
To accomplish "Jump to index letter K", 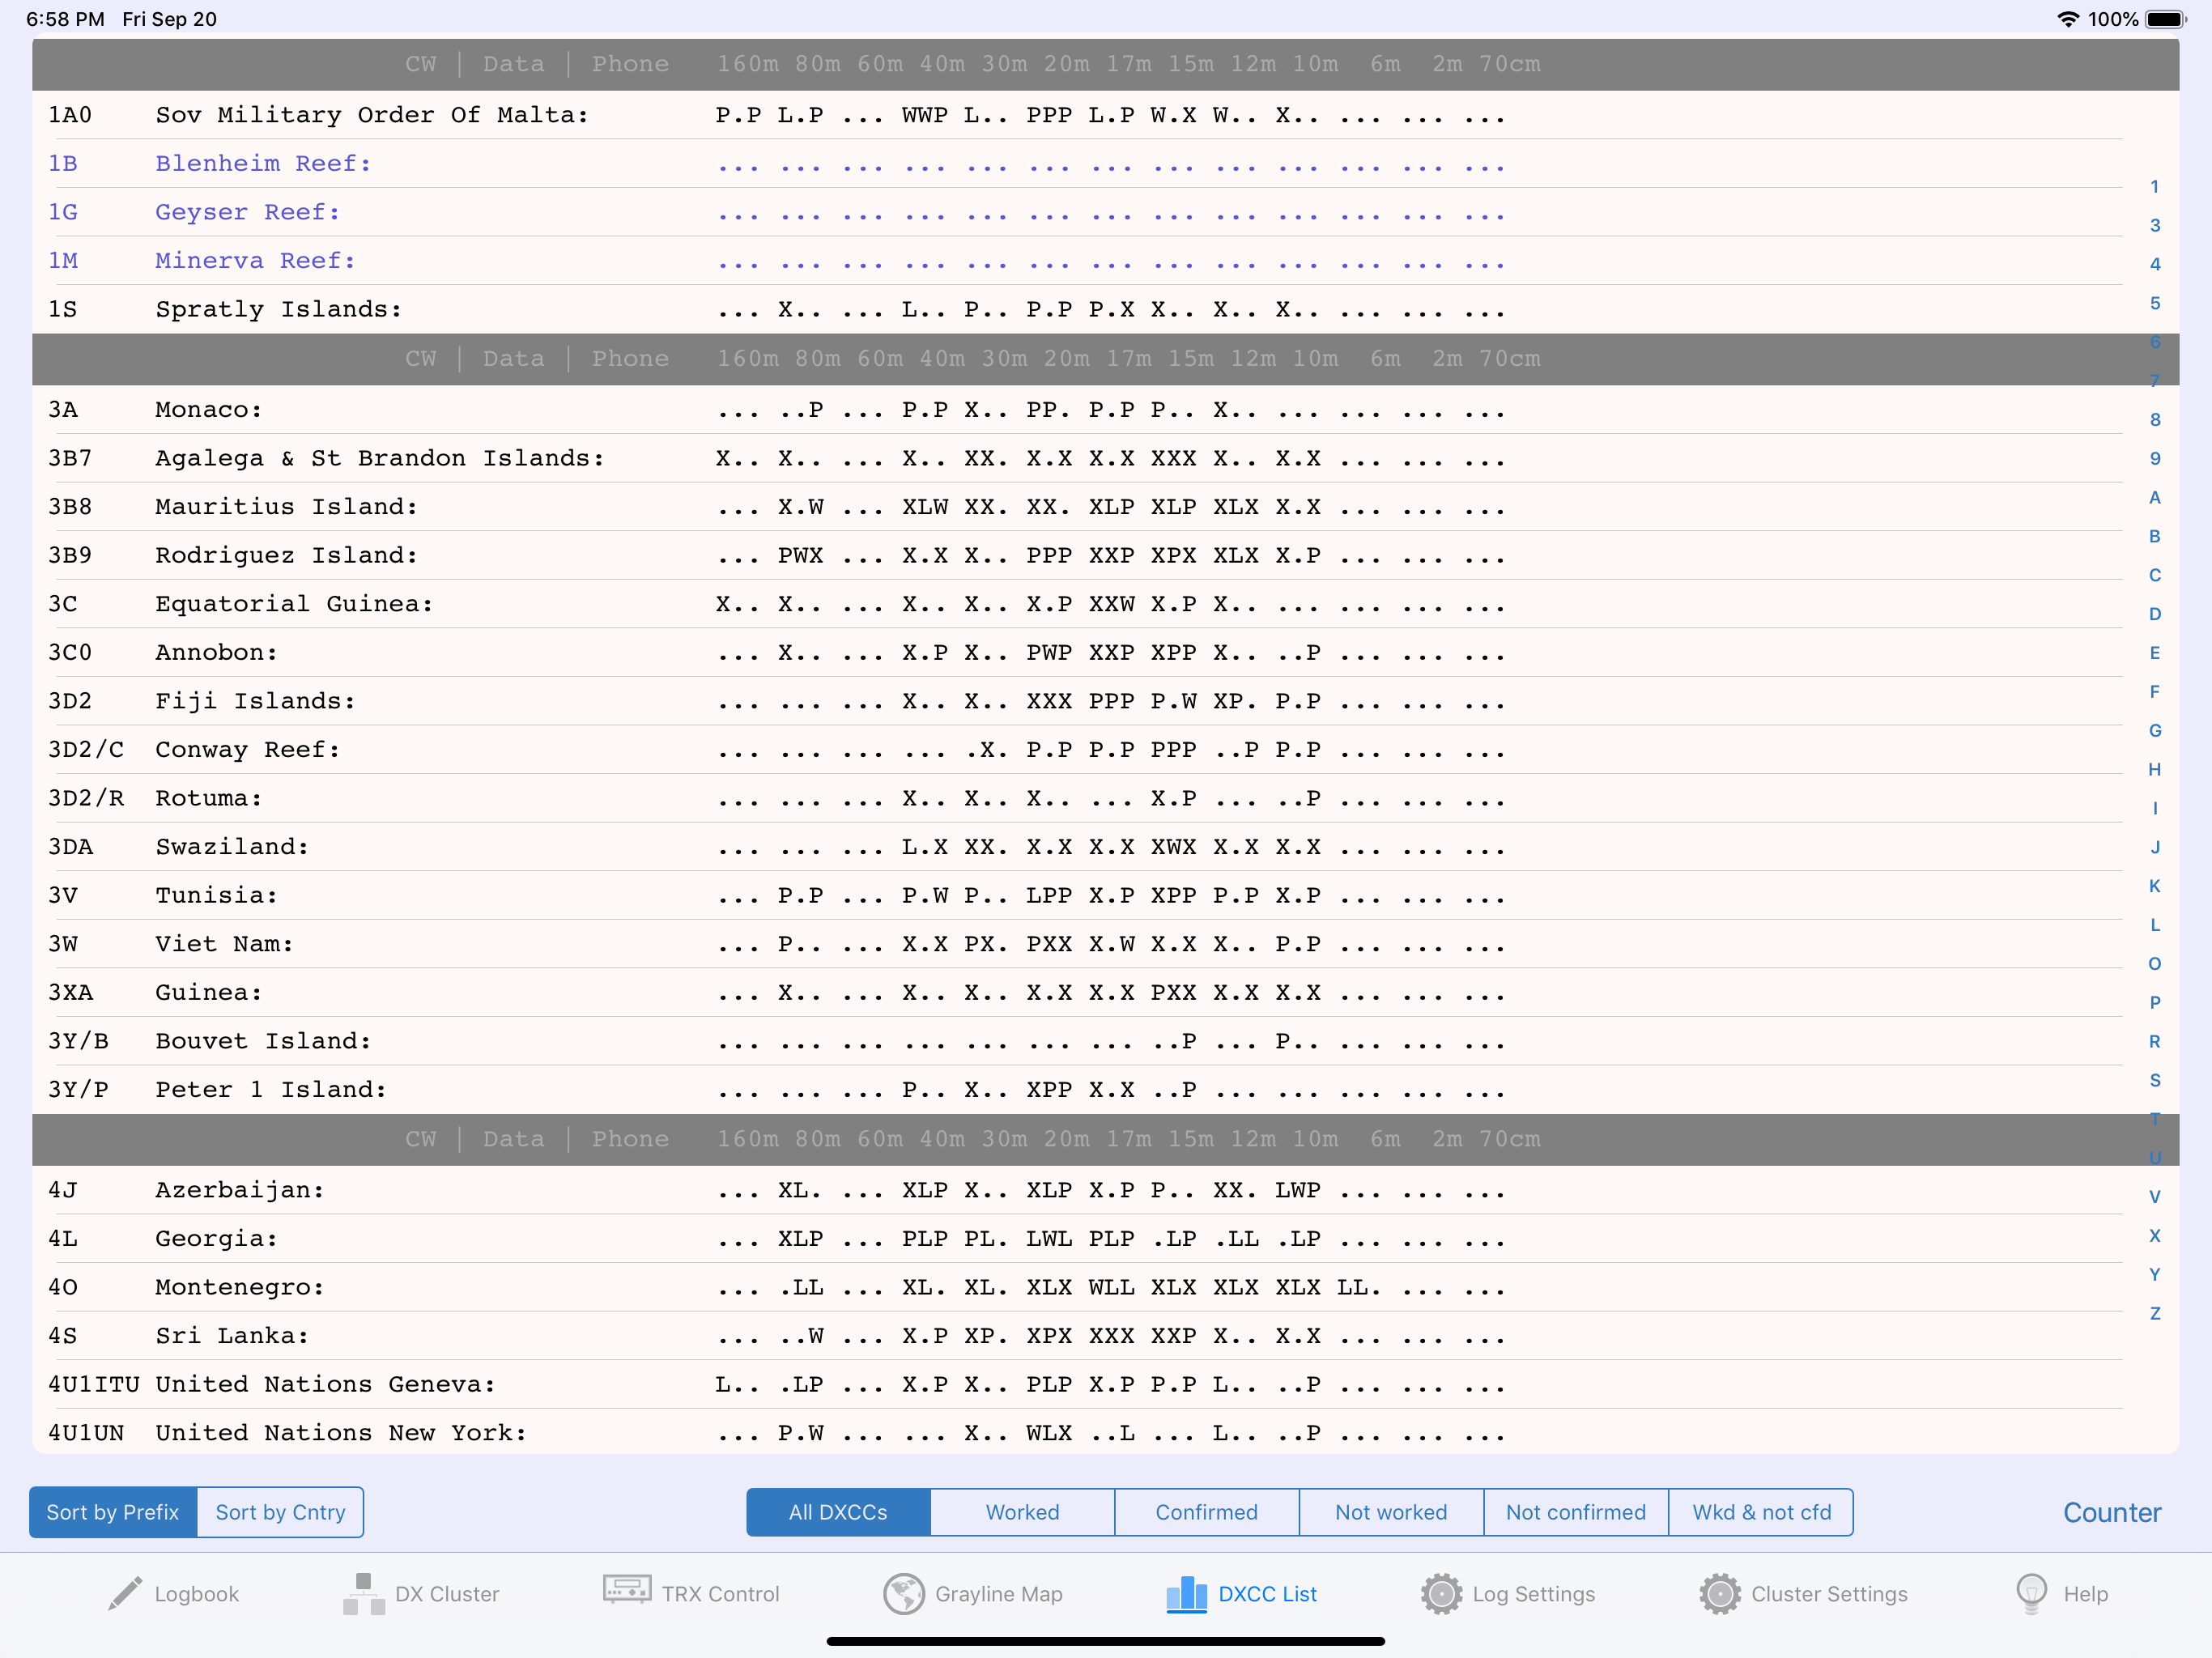I will coord(2154,886).
